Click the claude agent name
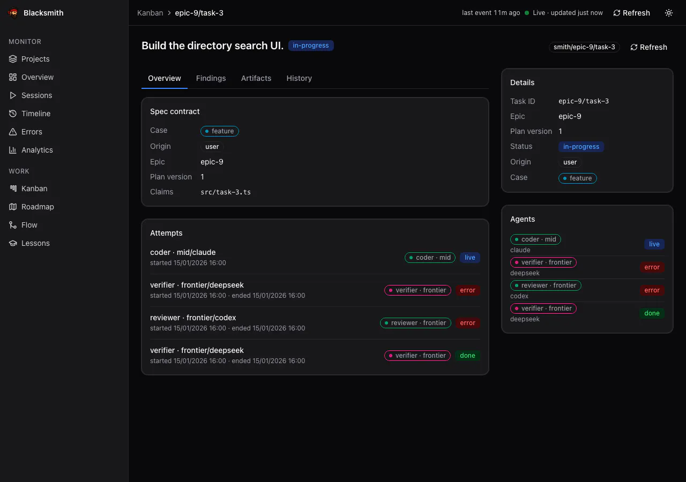The width and height of the screenshot is (686, 482). [x=520, y=250]
